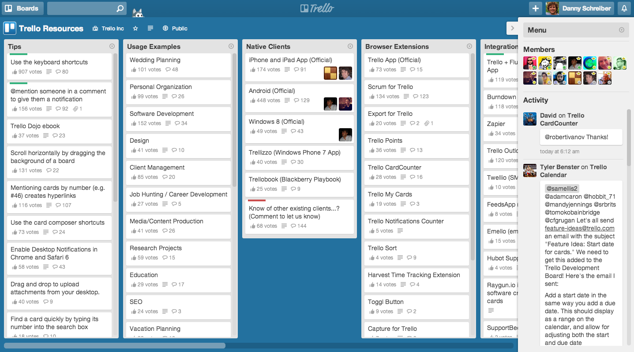The height and width of the screenshot is (352, 634).
Task: Open notifications bell icon
Action: click(624, 8)
